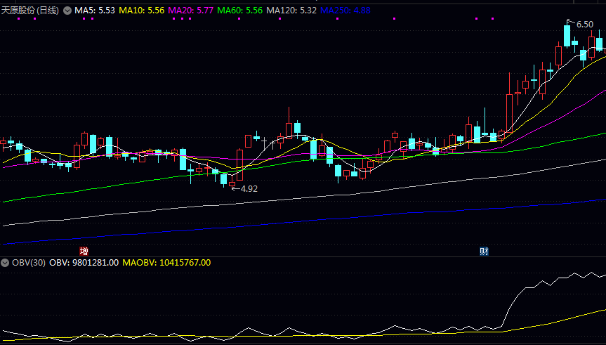Click the MA60 green indicator label
606x345 pixels.
click(x=240, y=11)
